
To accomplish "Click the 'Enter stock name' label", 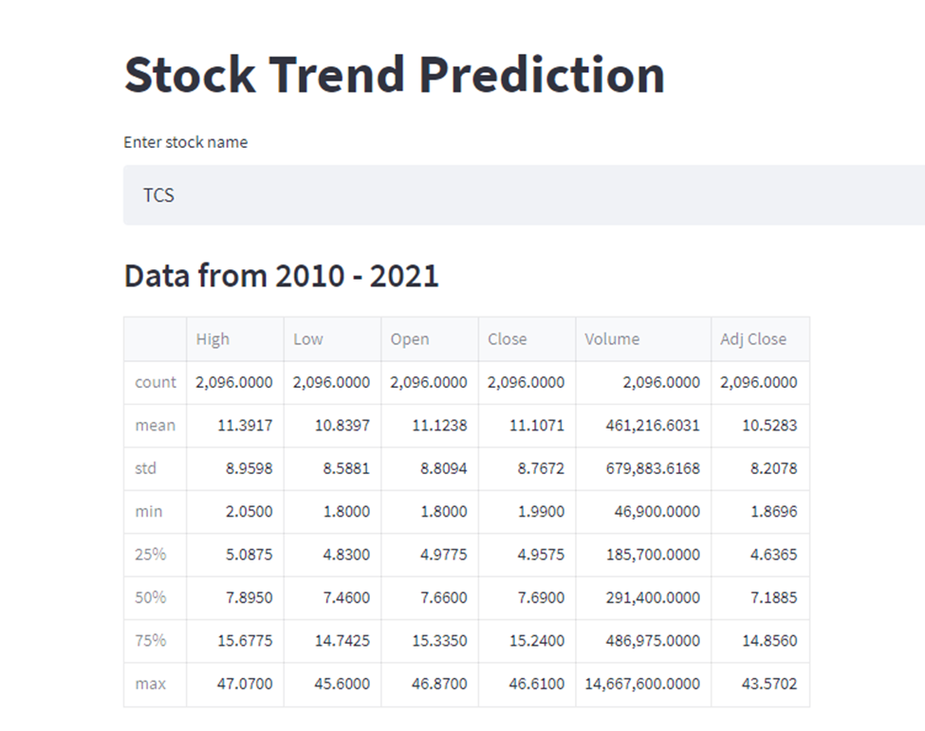I will coord(185,142).
